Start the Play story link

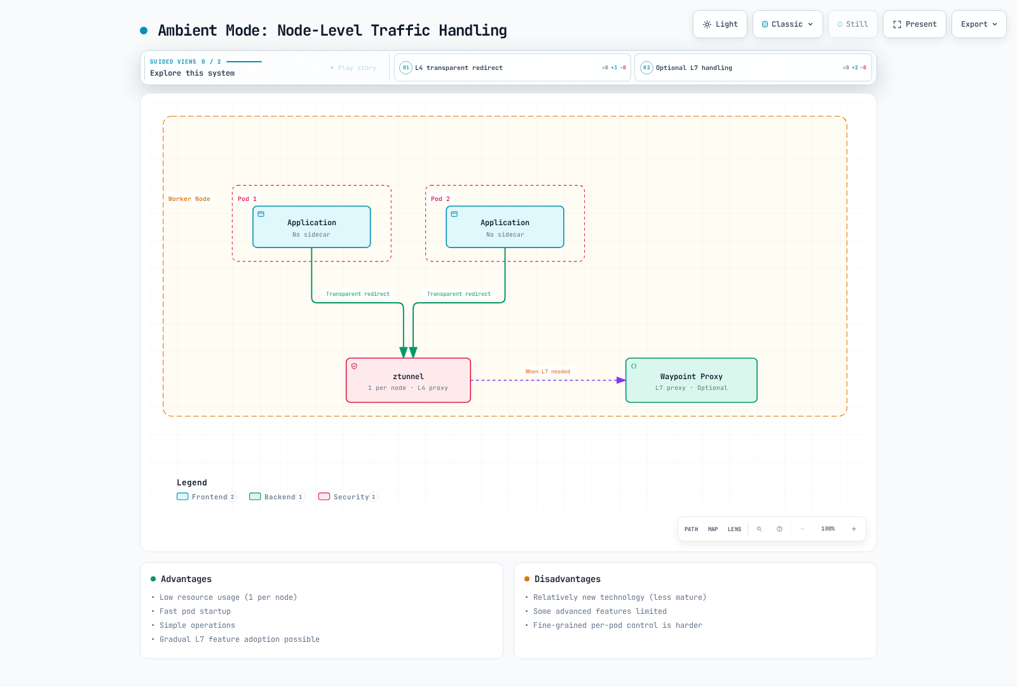(x=353, y=68)
